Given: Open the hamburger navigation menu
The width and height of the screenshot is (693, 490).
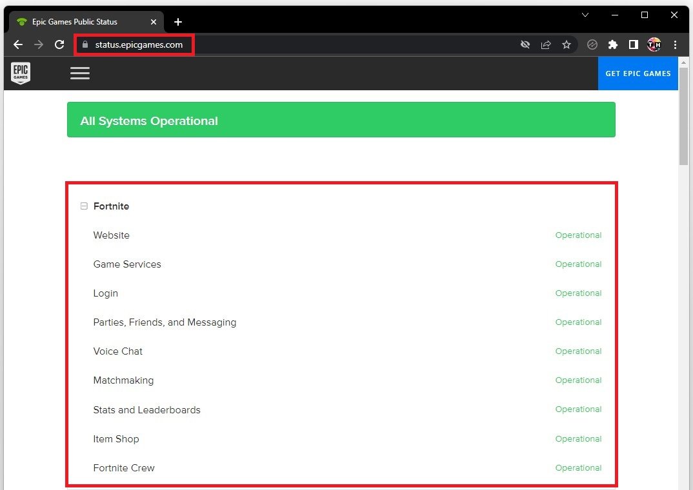Looking at the screenshot, I should point(80,73).
